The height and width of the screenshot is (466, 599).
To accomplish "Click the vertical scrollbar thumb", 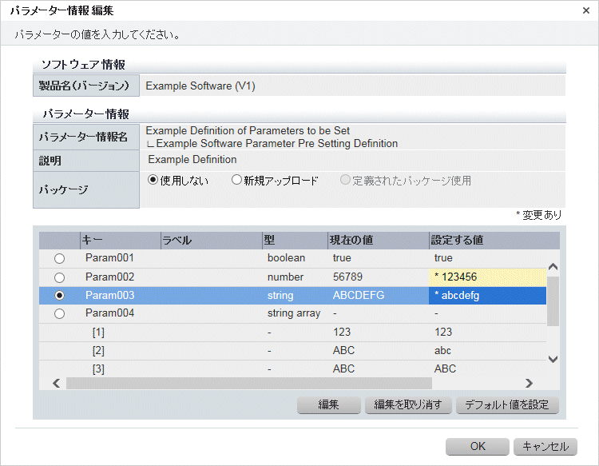I will 552,302.
